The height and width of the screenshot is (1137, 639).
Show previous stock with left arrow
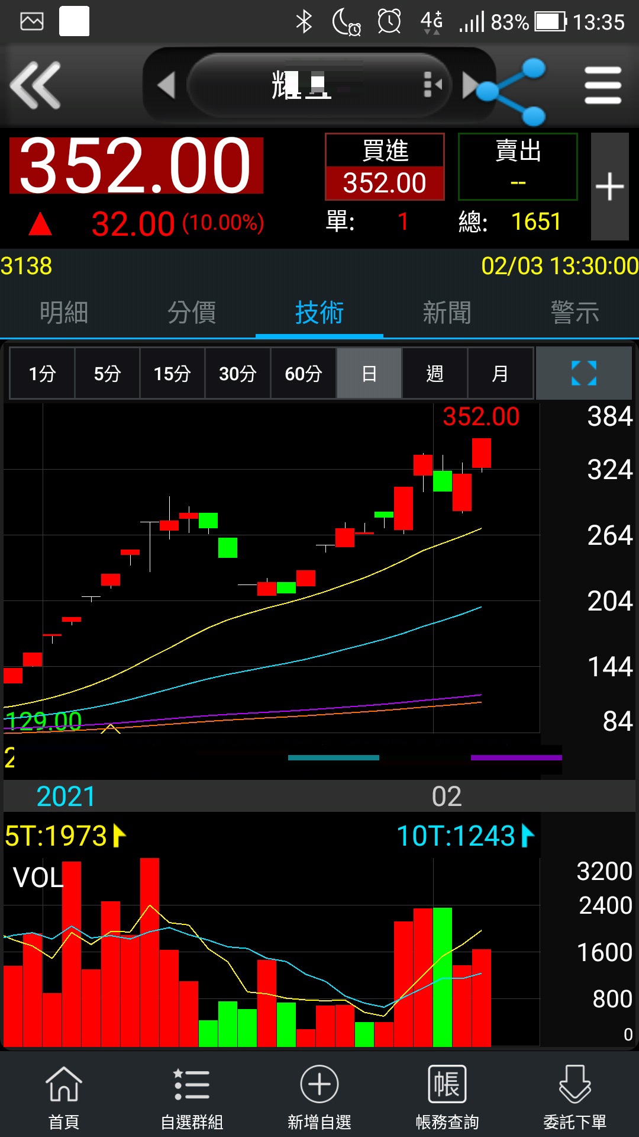point(166,86)
